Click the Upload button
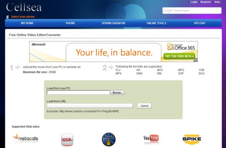Screen dimensions: 226x148 [144, 106]
